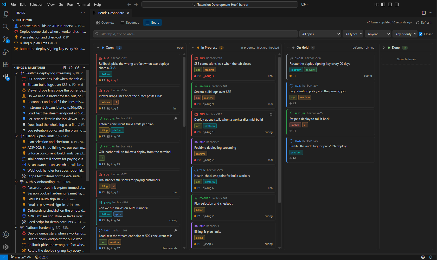Screen dimensions: 437x260
Task: Open the BEADS panel more-actions menu
Action: (83, 13)
